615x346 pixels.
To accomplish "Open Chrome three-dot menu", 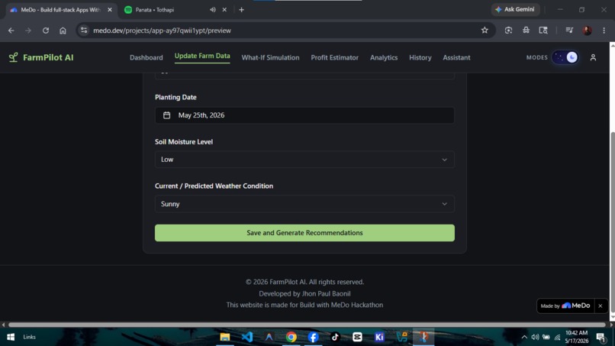I will click(x=604, y=31).
